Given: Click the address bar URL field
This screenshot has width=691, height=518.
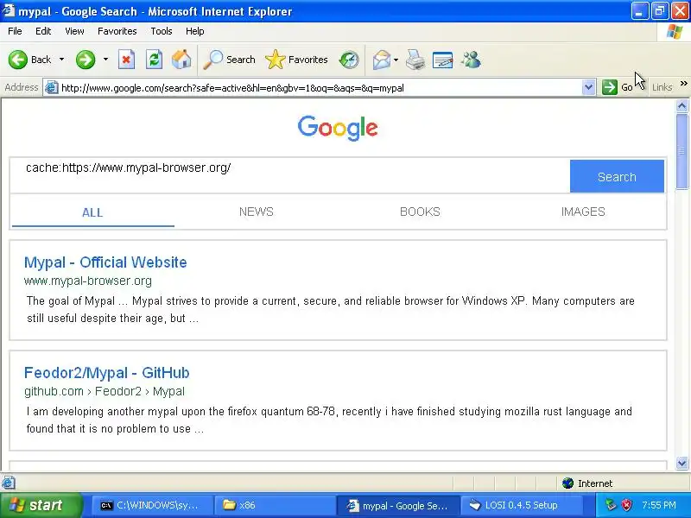Looking at the screenshot, I should tap(320, 88).
